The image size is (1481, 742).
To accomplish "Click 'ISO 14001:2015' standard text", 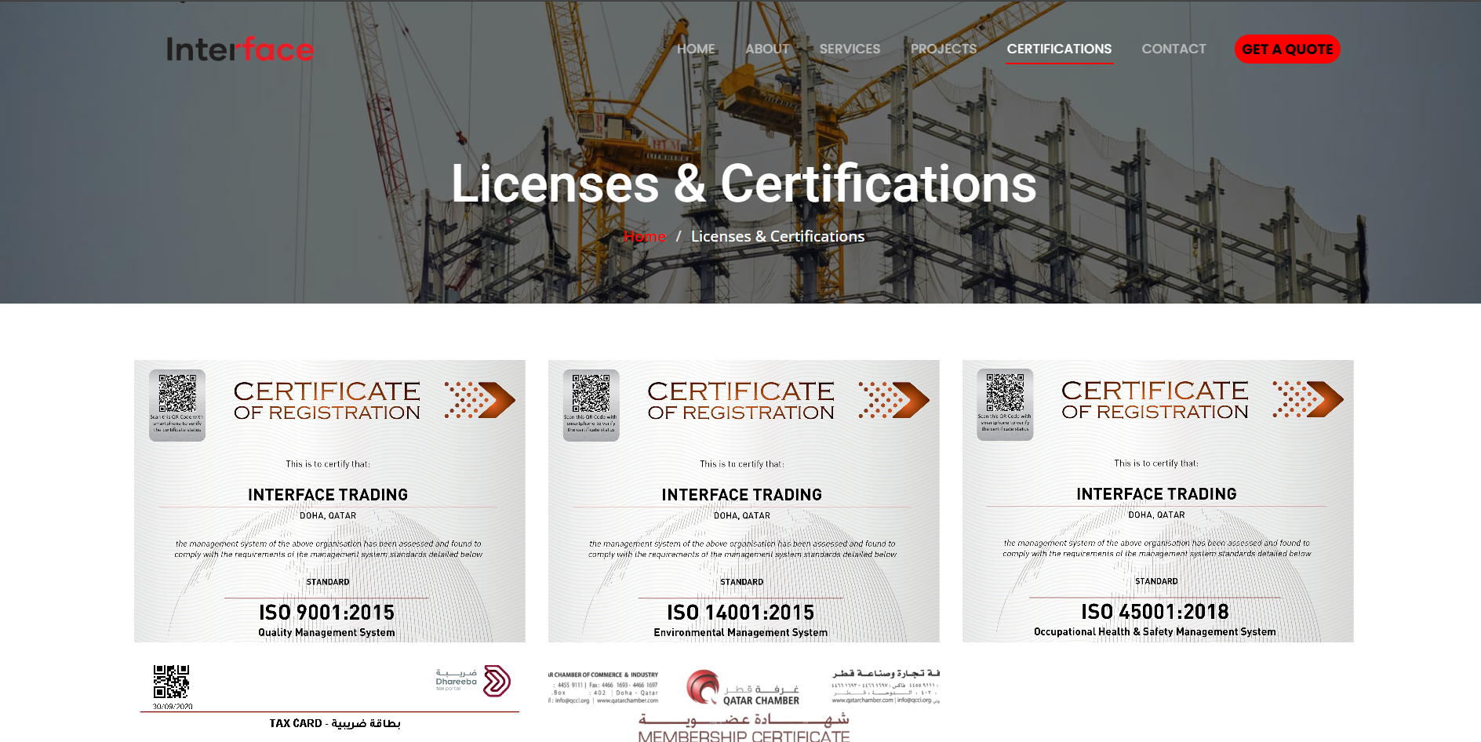I will 740,613.
